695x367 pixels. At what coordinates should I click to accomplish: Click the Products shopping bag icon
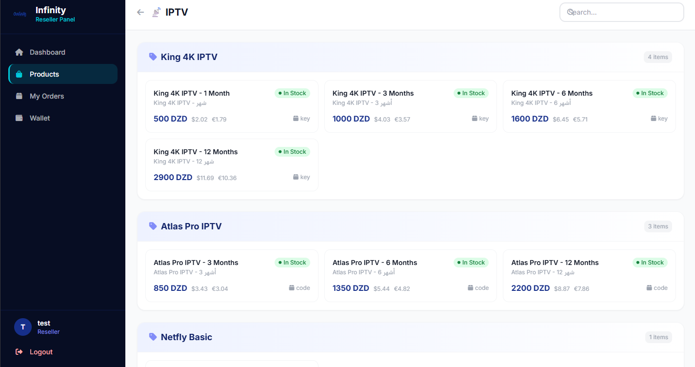coord(19,74)
